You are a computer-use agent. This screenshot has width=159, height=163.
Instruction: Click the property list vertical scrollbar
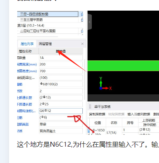(84, 80)
